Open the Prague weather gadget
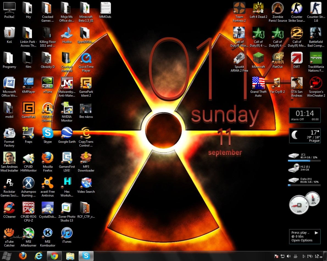Image resolution: width=327 pixels, height=261 pixels. [x=305, y=136]
